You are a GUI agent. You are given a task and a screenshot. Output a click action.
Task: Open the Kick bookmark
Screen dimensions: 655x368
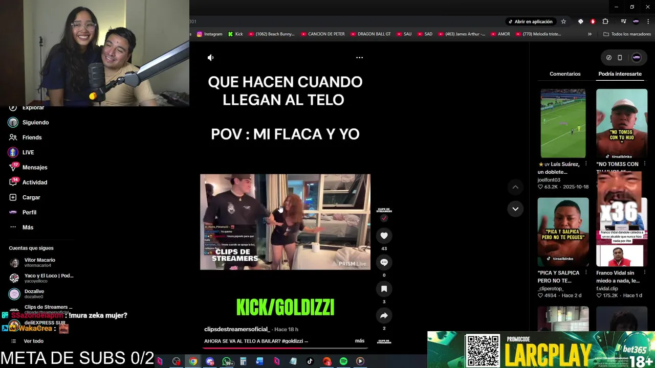pyautogui.click(x=235, y=34)
